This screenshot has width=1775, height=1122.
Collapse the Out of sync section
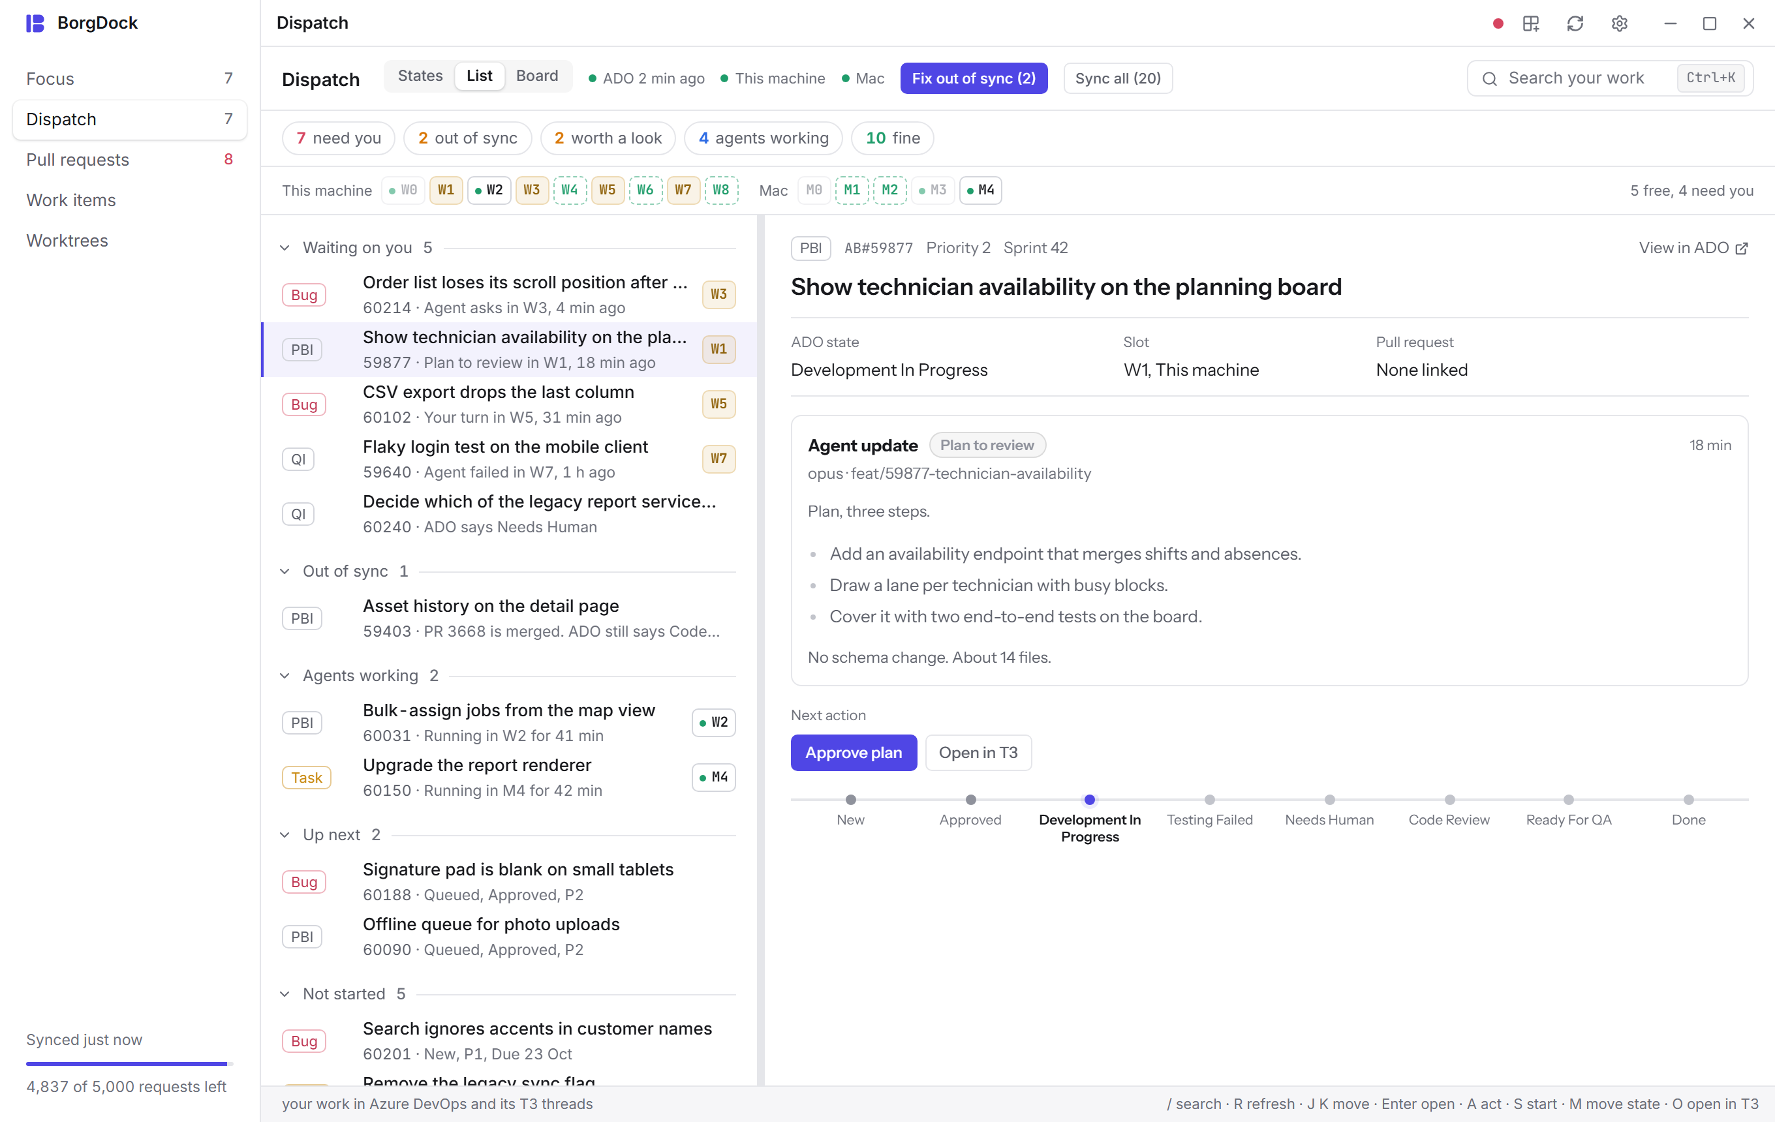click(x=285, y=571)
